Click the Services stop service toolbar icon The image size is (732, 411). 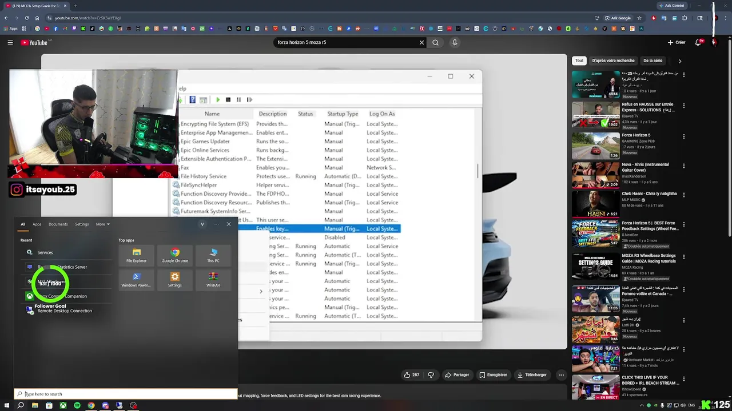coord(228,100)
